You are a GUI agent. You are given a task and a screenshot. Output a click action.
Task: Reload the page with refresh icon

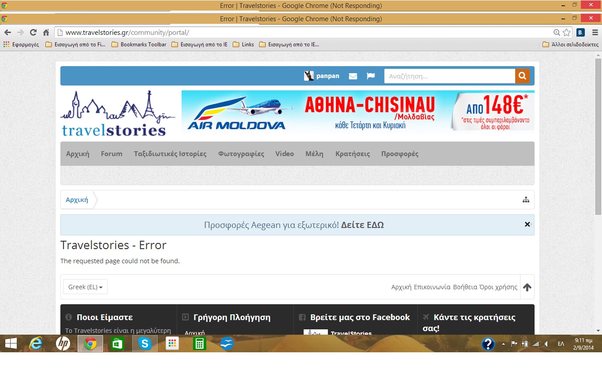tap(33, 33)
